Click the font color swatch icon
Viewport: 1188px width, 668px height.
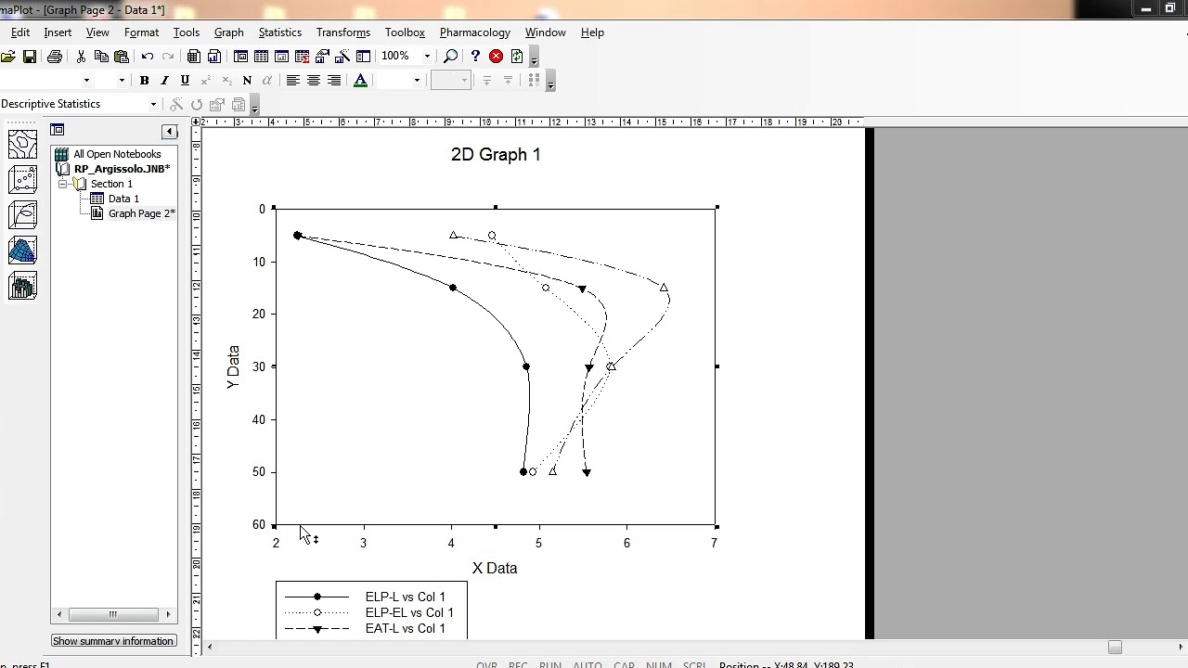pyautogui.click(x=360, y=80)
